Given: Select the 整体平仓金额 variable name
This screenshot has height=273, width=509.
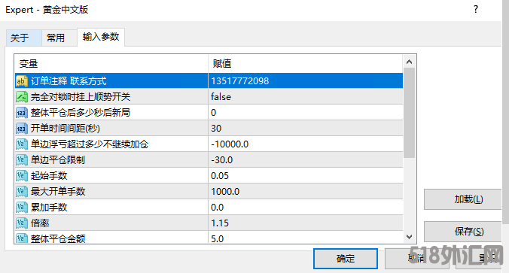Looking at the screenshot, I should click(x=58, y=238).
